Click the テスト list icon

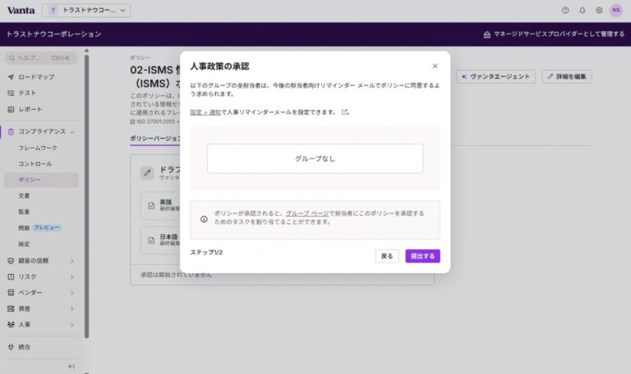(11, 93)
